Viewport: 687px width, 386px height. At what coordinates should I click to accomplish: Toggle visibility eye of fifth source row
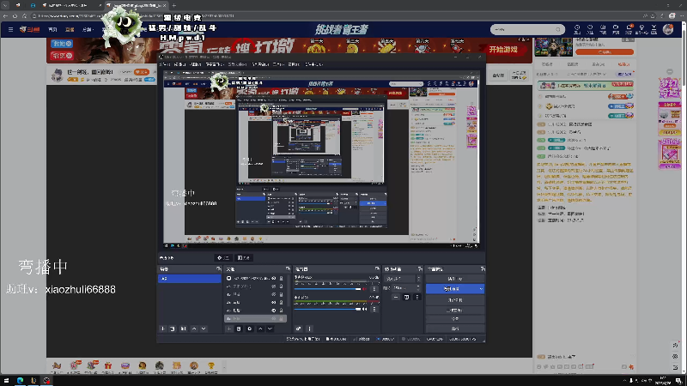(x=274, y=311)
